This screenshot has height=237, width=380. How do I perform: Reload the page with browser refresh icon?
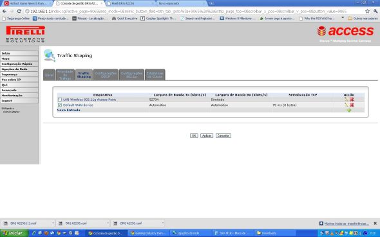point(19,11)
